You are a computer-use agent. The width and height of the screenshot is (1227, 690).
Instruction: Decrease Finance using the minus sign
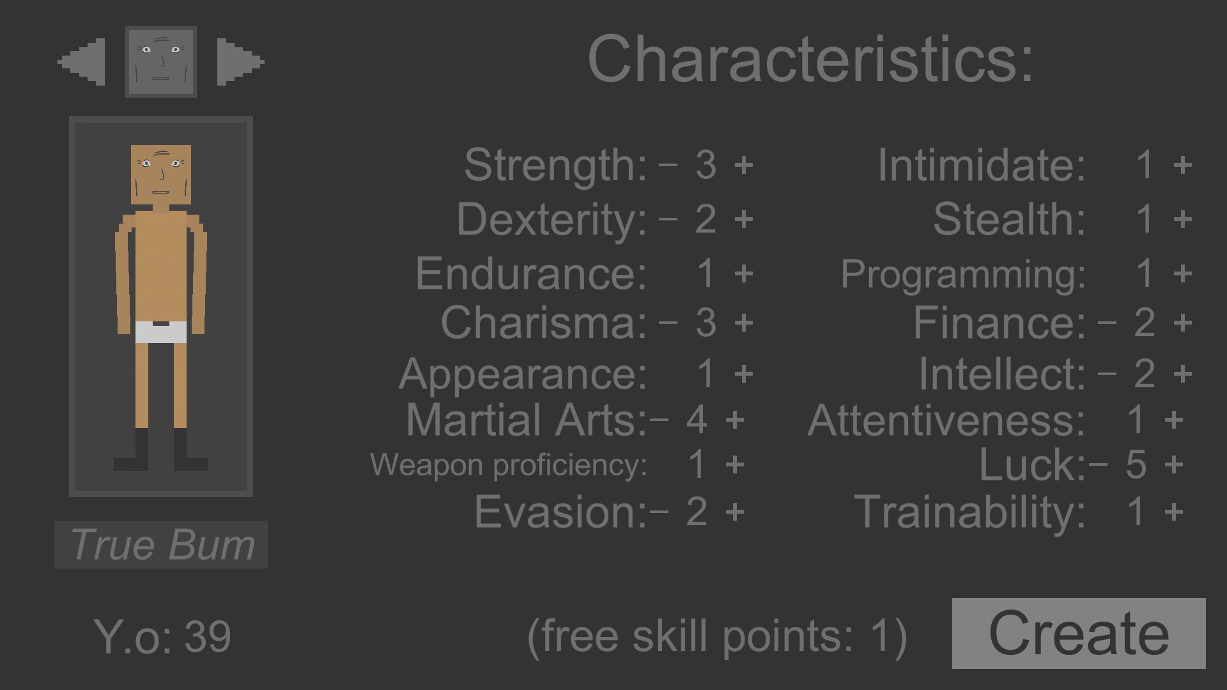[x=1107, y=322]
